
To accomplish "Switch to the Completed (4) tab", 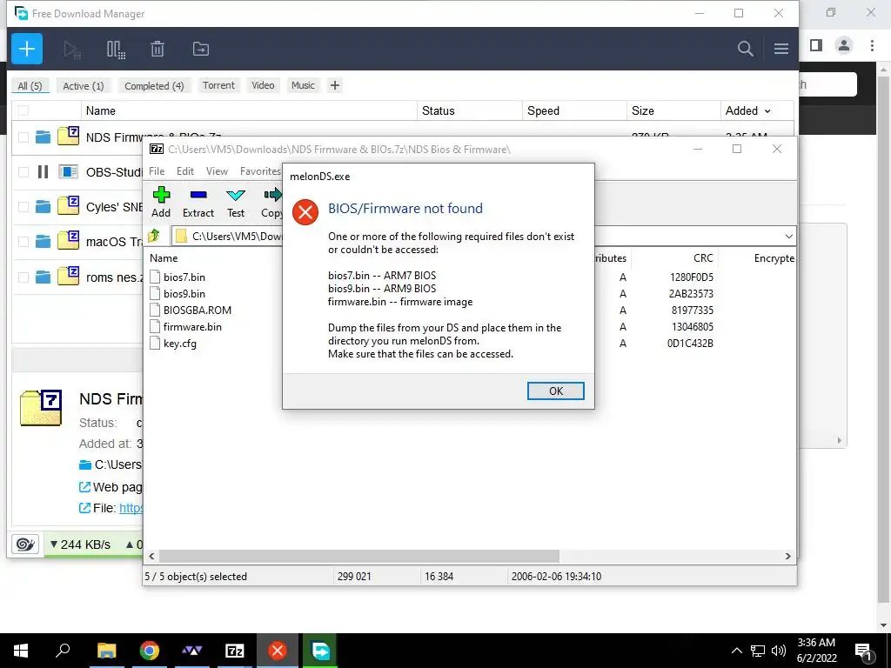I will (x=154, y=86).
